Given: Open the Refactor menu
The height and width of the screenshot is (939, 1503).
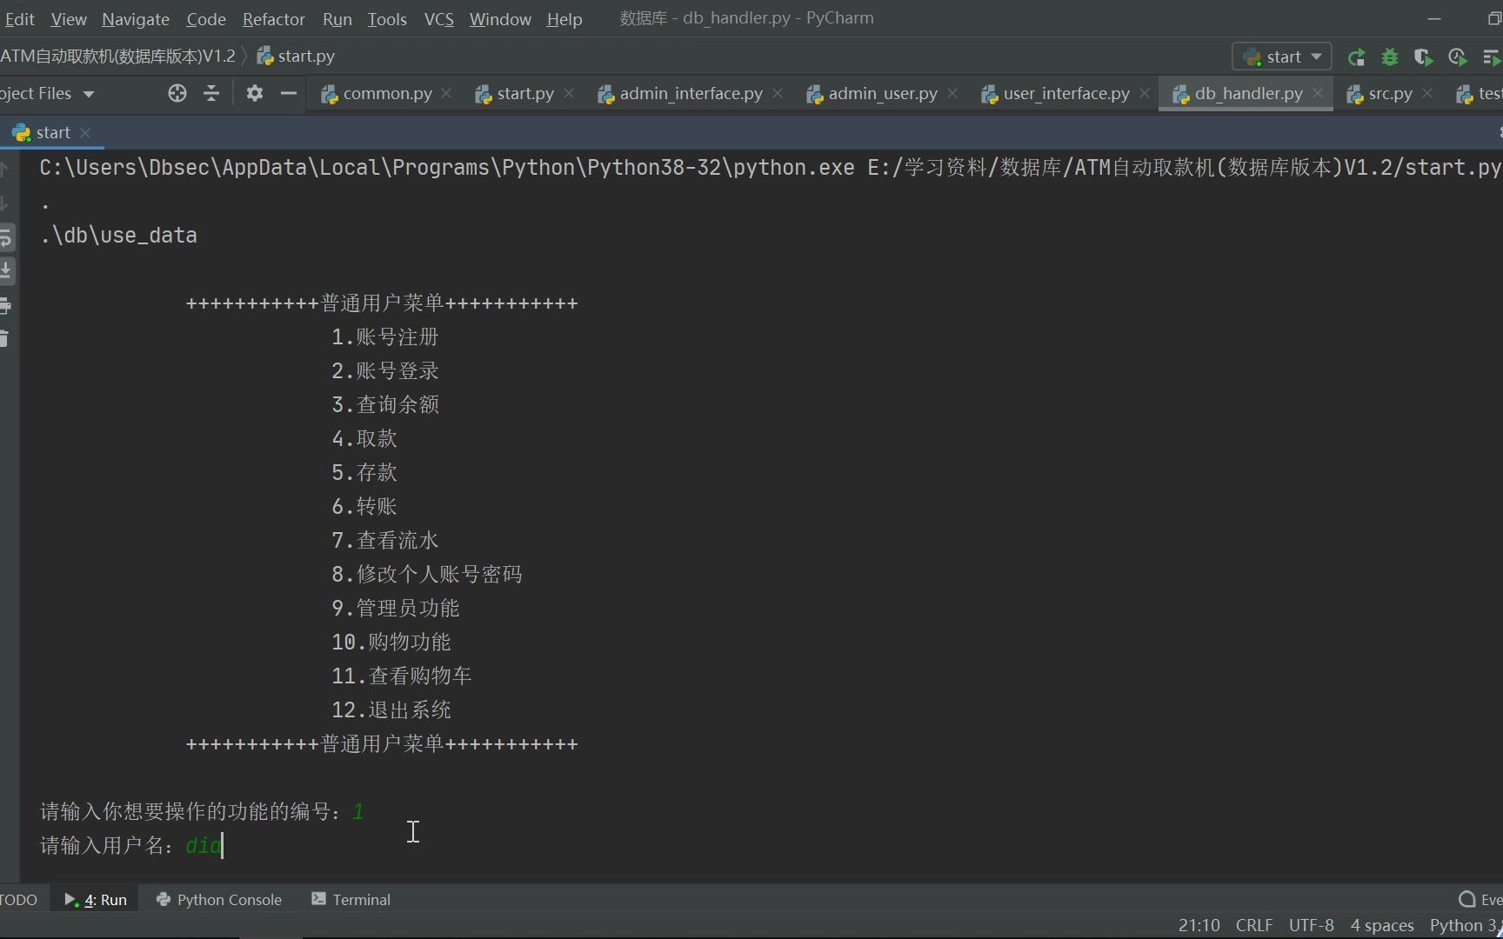Looking at the screenshot, I should click(274, 19).
